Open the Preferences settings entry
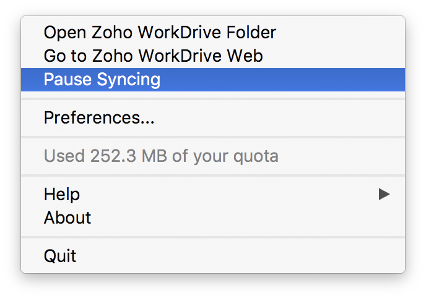 [x=99, y=117]
